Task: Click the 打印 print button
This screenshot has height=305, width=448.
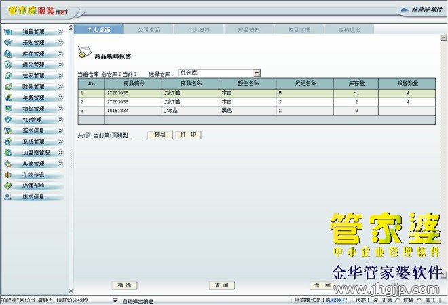Action: [x=188, y=135]
